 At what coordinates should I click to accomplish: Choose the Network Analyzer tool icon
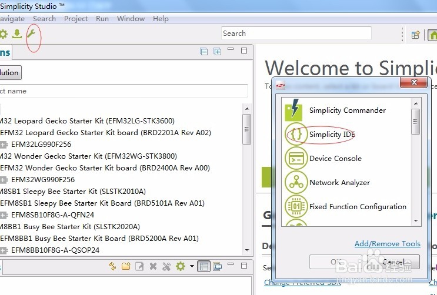(x=296, y=182)
